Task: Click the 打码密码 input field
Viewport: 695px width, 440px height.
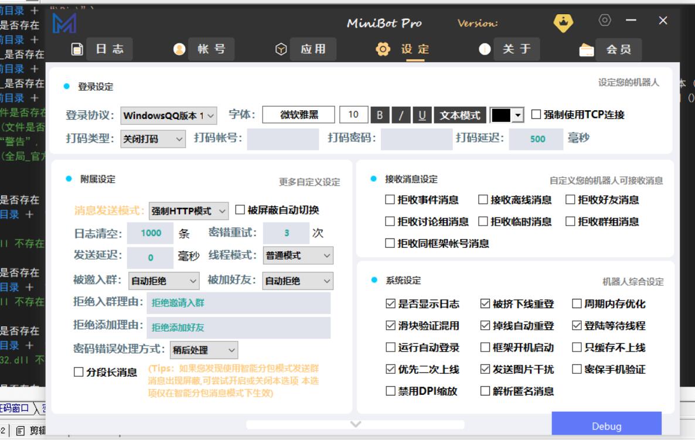Action: coord(417,139)
